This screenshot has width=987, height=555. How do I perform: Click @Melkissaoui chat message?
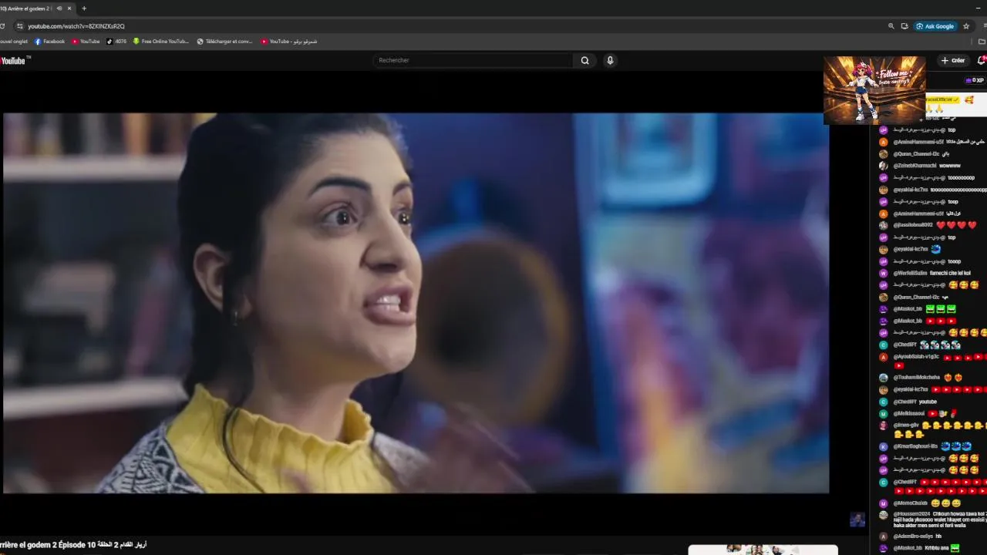pyautogui.click(x=918, y=414)
